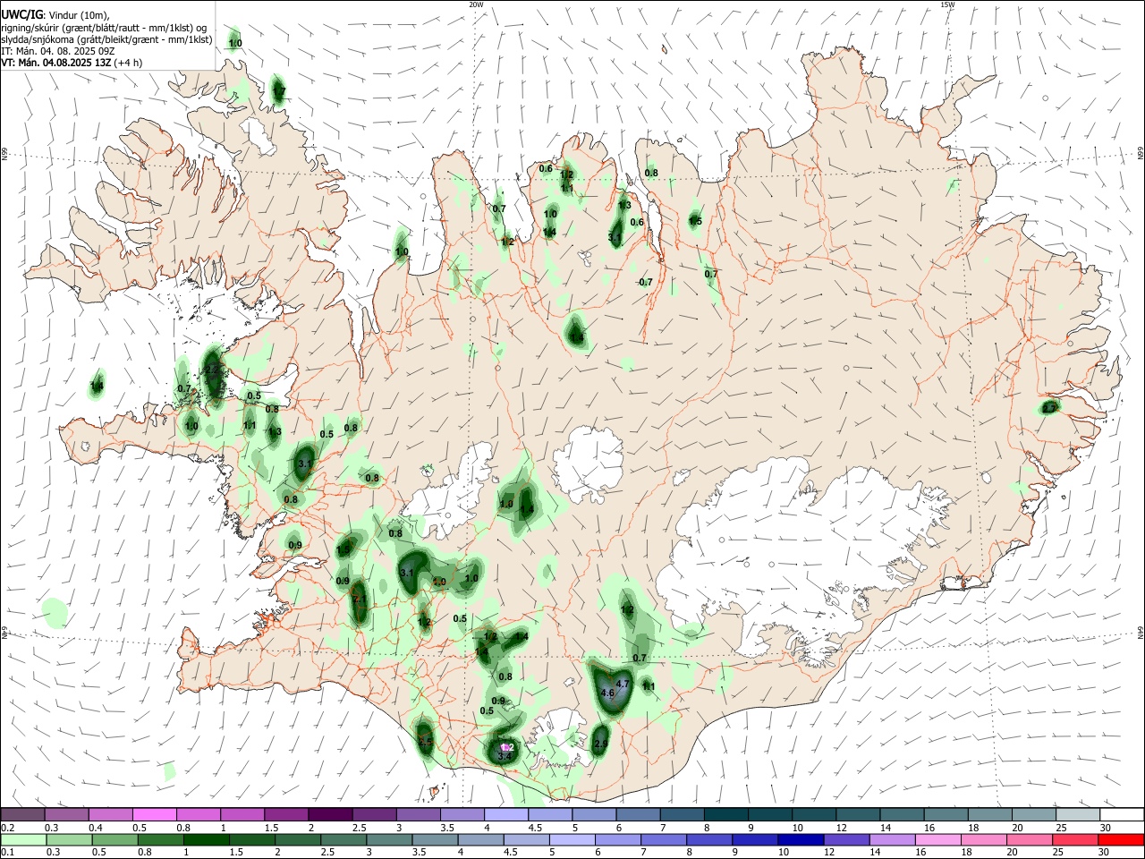This screenshot has width=1145, height=859.
Task: Pick the white 30 snow swatch
Action: 1122,815
